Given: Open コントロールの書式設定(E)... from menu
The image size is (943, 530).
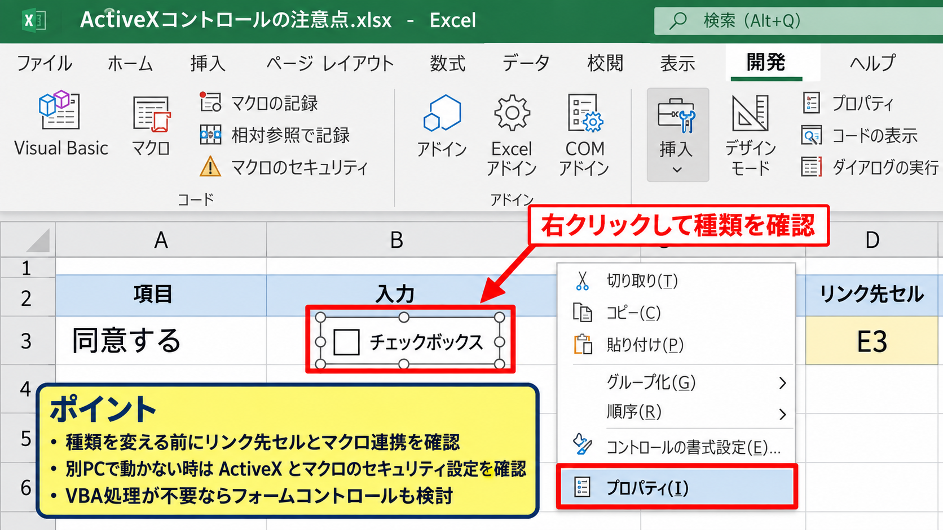Looking at the screenshot, I should pyautogui.click(x=676, y=447).
